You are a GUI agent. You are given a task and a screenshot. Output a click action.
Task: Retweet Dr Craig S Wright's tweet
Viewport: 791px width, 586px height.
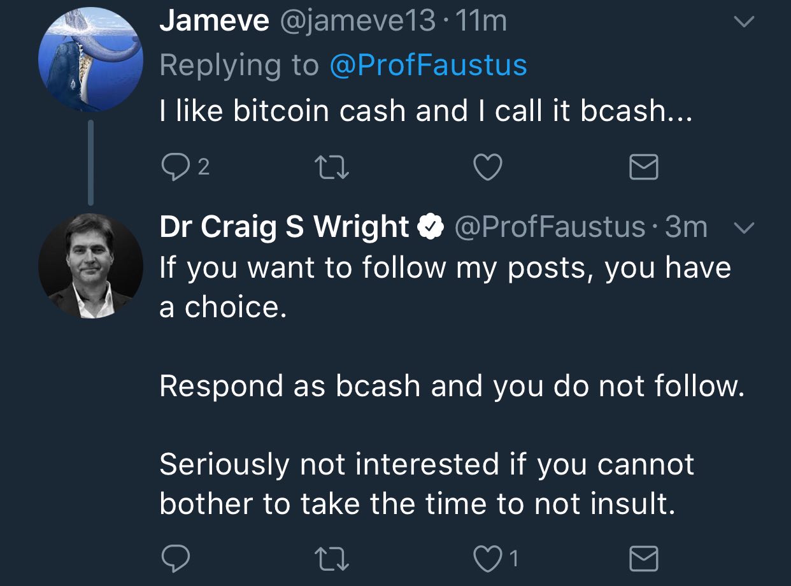click(331, 559)
